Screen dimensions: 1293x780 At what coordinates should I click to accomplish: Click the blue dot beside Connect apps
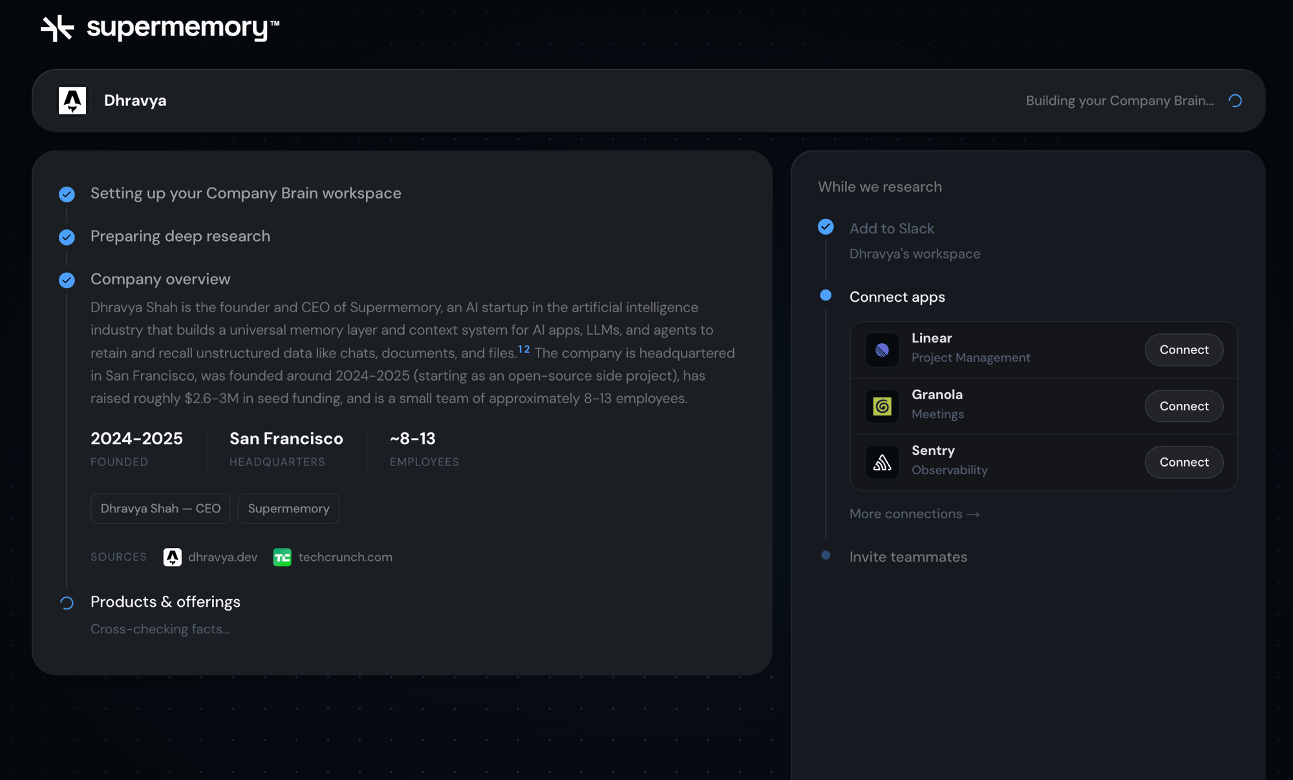826,295
